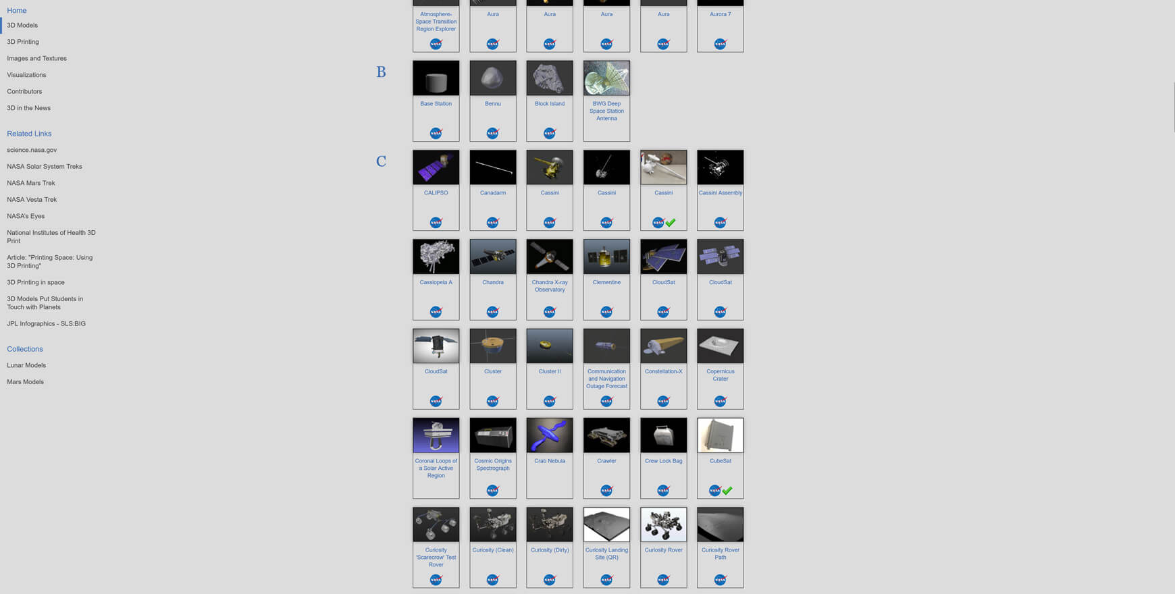Click NASA badge under Cluster II
The height and width of the screenshot is (594, 1175).
pyautogui.click(x=550, y=401)
